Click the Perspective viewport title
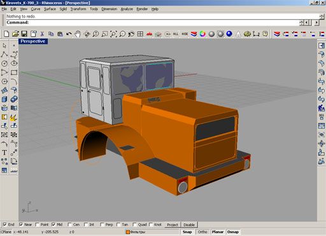Viewport: 326px width, 236px height. pyautogui.click(x=33, y=41)
